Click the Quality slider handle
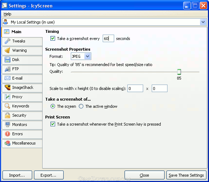This screenshot has height=182, width=209. (x=179, y=72)
